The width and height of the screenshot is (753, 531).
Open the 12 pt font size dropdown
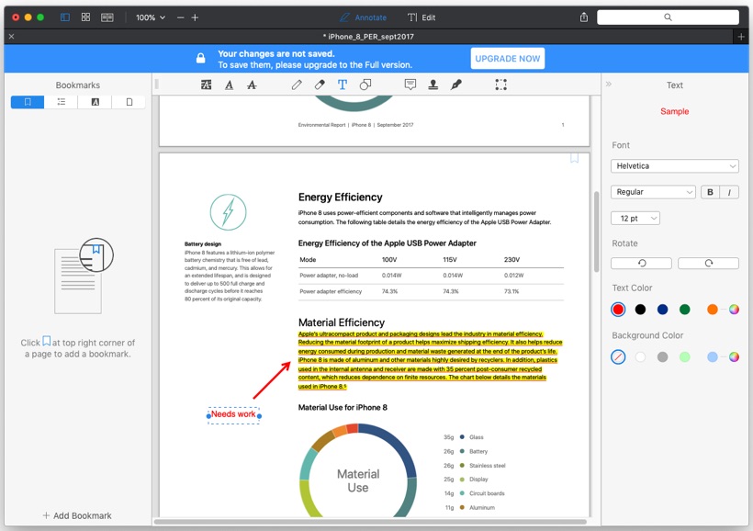coord(635,218)
